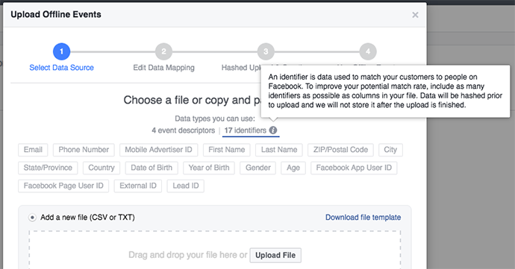Click the Last Name identifier tag
Viewport: 515px width, 269px height.
(279, 150)
